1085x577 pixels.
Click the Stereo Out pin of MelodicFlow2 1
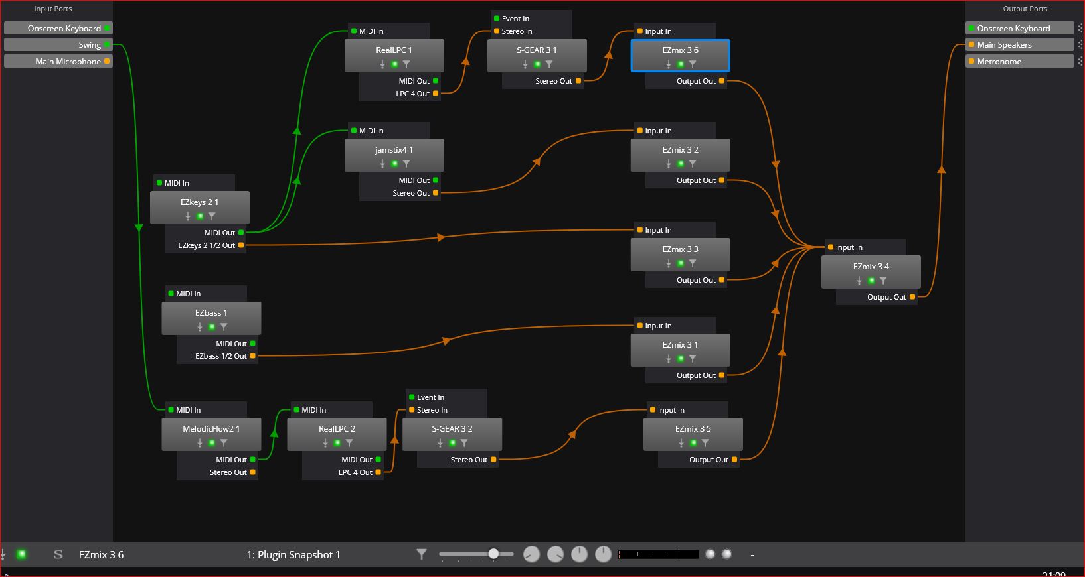pos(253,472)
